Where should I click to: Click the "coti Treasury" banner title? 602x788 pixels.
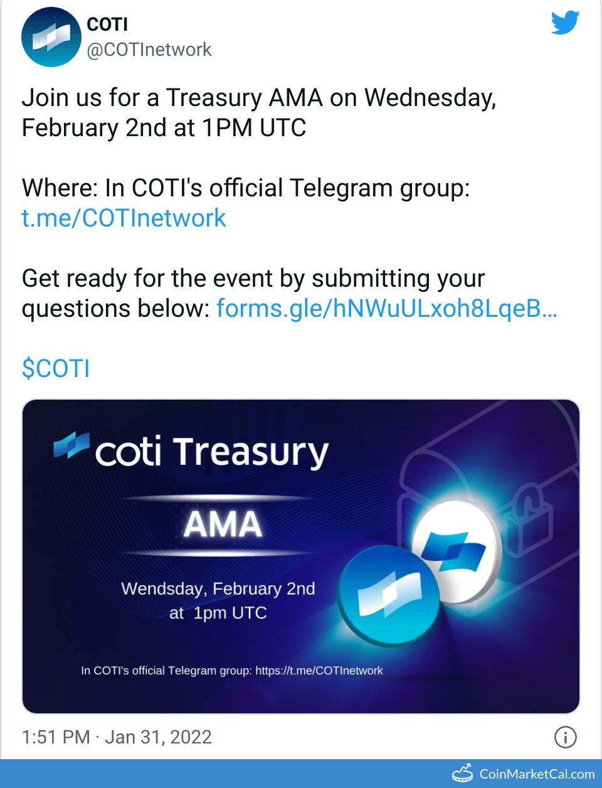(211, 452)
